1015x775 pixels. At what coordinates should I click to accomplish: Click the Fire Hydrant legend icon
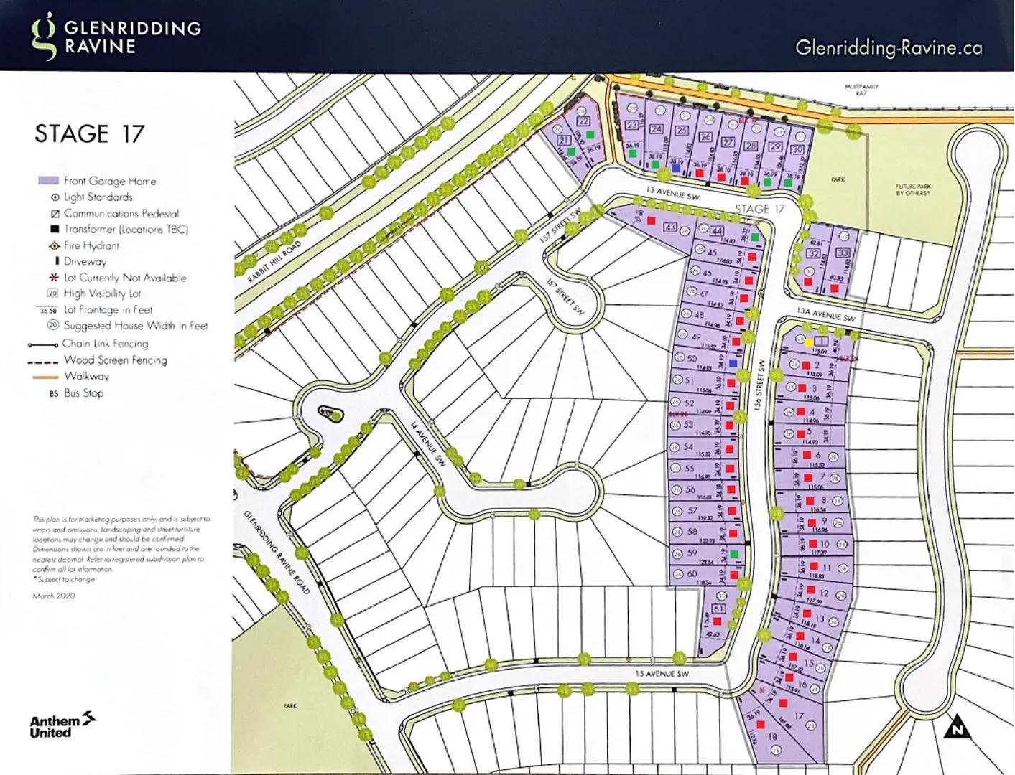(54, 245)
